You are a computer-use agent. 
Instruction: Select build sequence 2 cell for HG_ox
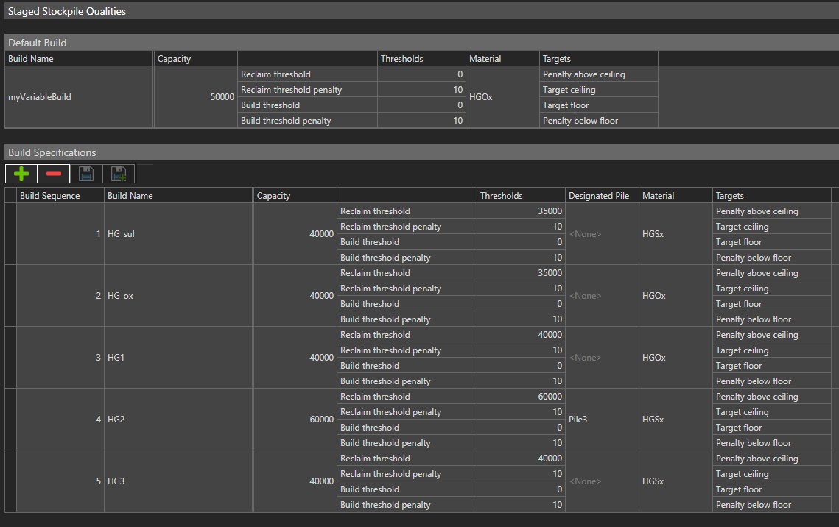[59, 296]
